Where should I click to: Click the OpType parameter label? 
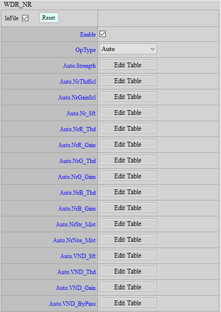(x=86, y=50)
